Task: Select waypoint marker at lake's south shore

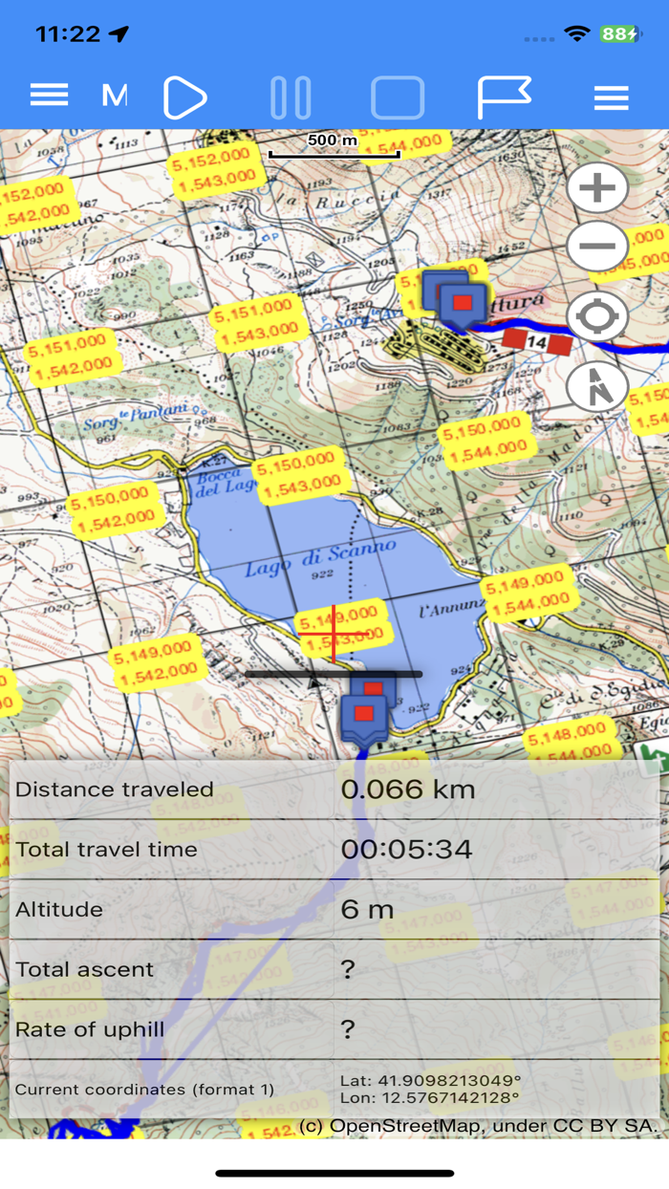Action: point(364,715)
